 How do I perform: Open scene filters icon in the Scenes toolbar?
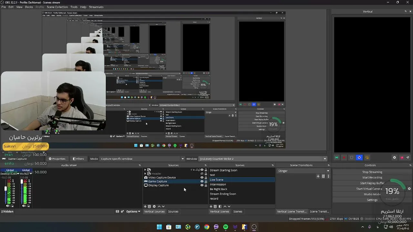pos(220,207)
